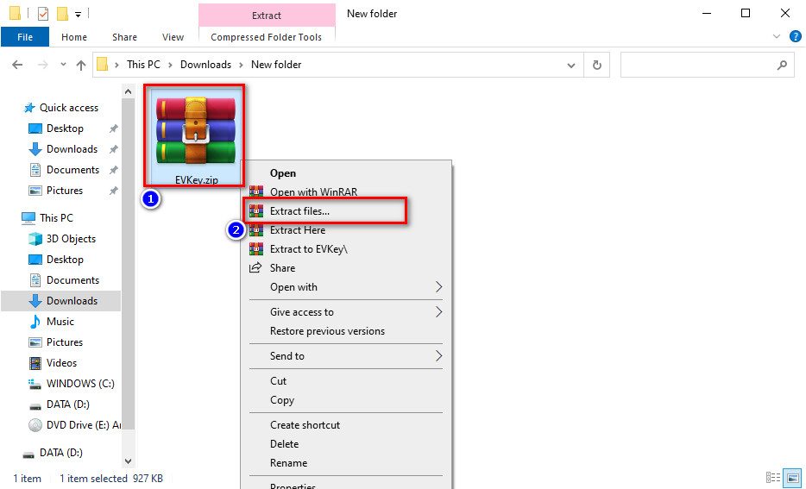Click Cut in the context menu

(x=344, y=381)
